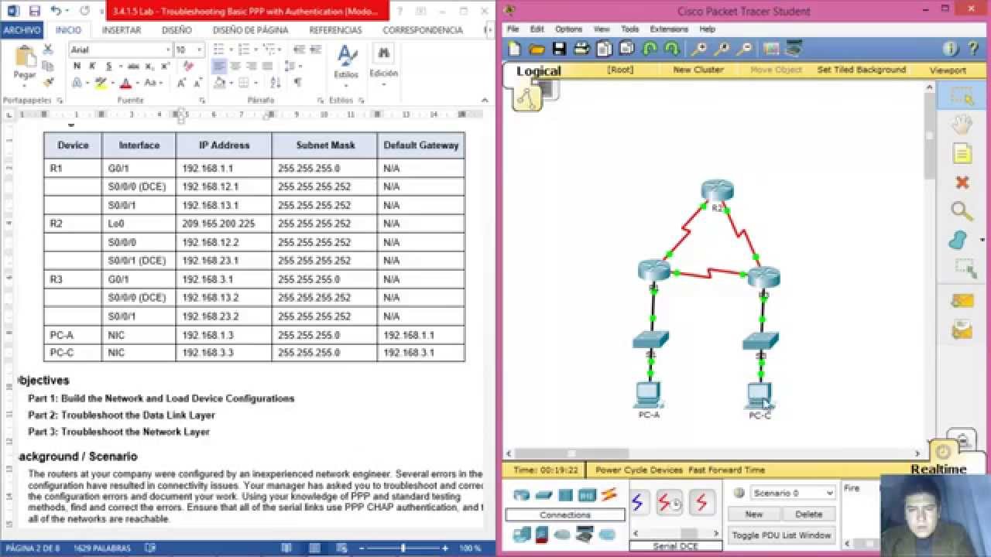This screenshot has width=991, height=557.
Task: Save the Packet Tracer file with floppy icon
Action: (558, 49)
